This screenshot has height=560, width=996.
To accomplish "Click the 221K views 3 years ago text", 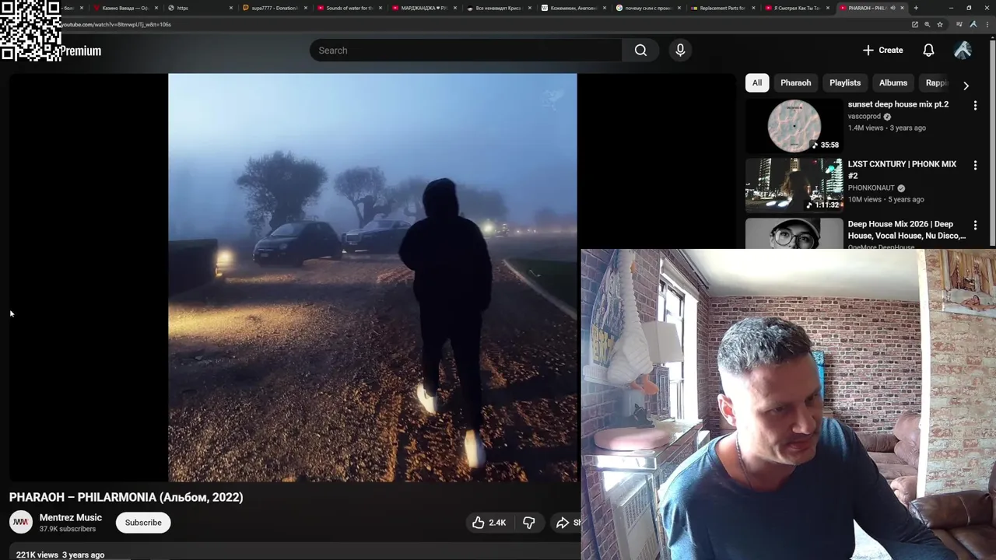I will (60, 555).
